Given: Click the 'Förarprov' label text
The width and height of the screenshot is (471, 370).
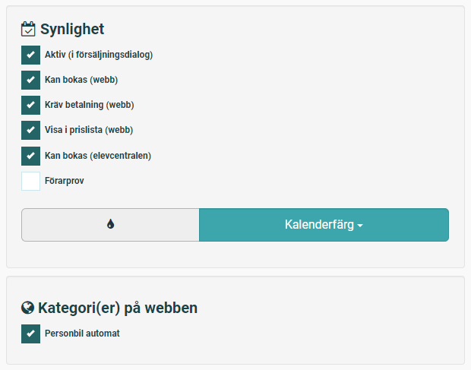Looking at the screenshot, I should click(65, 181).
